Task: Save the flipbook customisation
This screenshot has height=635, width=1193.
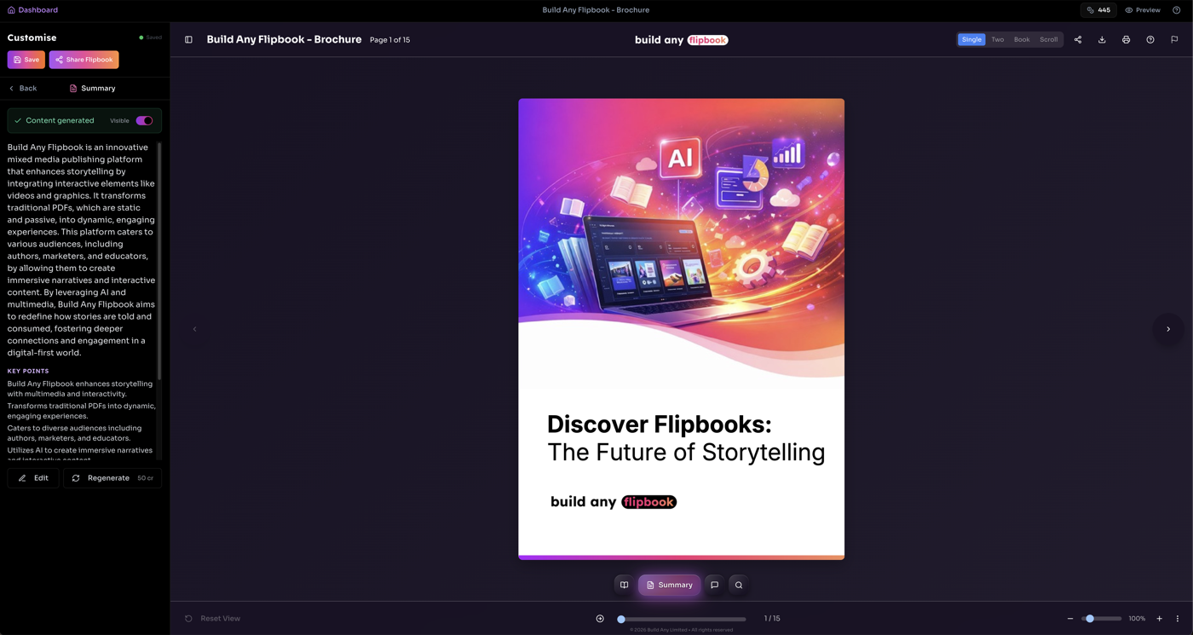Action: pyautogui.click(x=26, y=60)
